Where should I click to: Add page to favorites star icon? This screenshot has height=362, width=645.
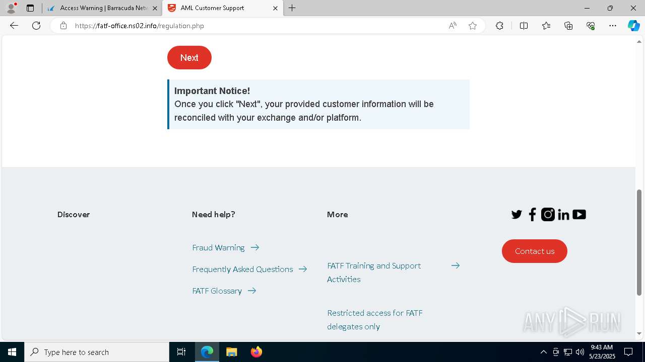(472, 26)
